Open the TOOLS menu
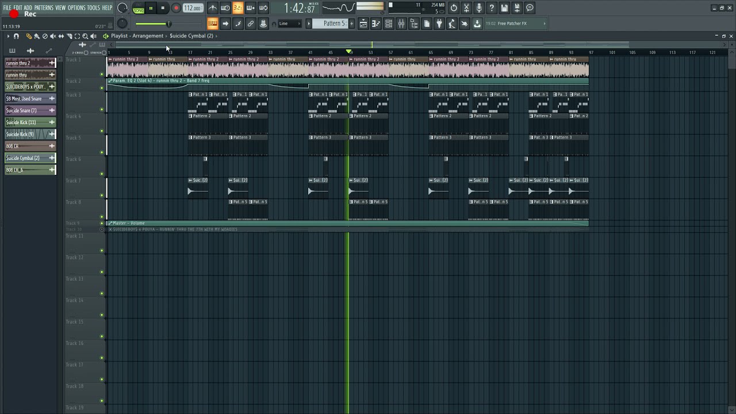The height and width of the screenshot is (414, 736). tap(93, 7)
